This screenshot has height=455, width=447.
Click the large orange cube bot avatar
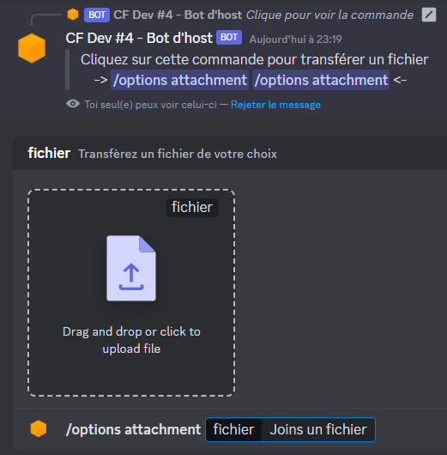tap(32, 48)
